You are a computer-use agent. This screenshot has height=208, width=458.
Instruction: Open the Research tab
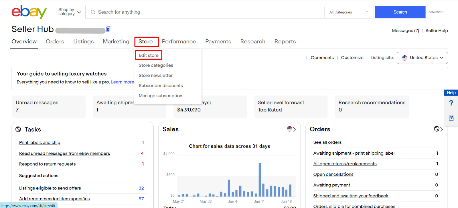point(253,42)
